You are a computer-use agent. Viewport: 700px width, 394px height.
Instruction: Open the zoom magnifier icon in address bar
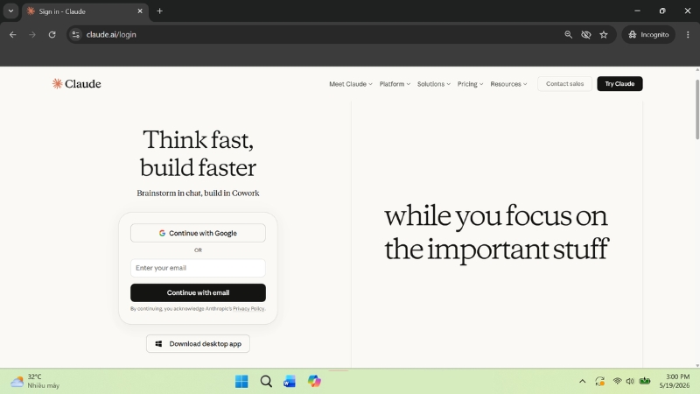(568, 34)
